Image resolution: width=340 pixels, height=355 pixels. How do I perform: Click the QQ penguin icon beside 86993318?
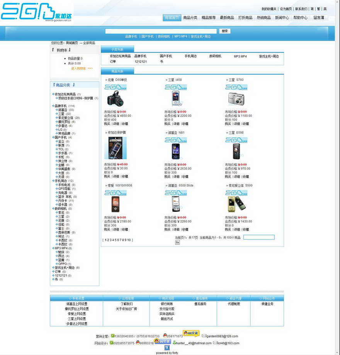138,343
